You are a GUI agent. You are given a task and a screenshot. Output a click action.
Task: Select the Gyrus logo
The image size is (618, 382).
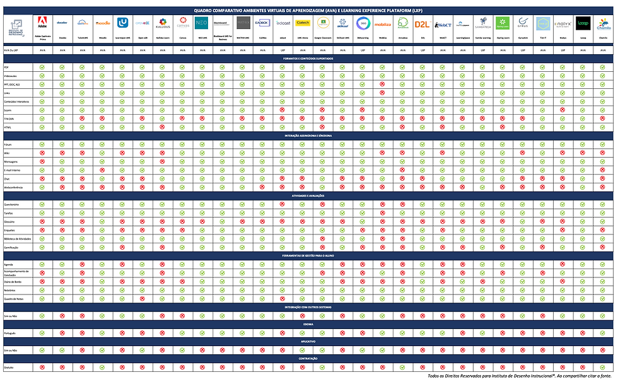(x=523, y=23)
